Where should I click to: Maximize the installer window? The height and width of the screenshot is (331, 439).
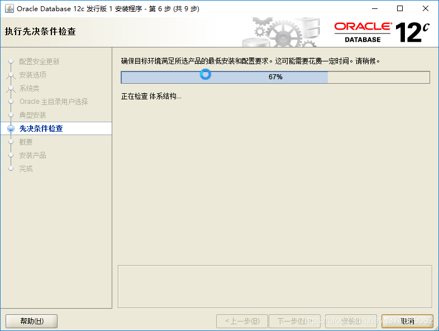(x=400, y=9)
